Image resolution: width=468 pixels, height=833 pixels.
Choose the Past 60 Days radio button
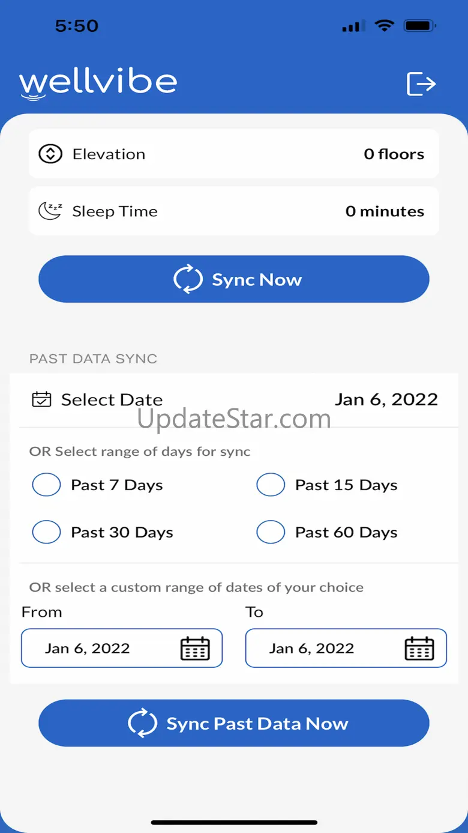(x=271, y=532)
